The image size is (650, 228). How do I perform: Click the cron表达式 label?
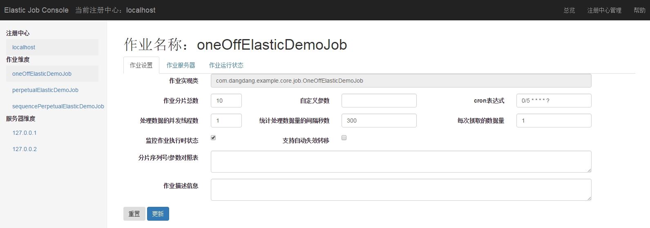click(489, 101)
